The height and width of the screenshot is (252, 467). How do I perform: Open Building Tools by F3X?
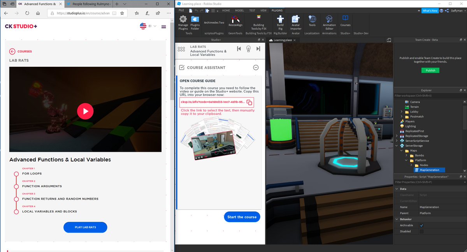click(258, 23)
